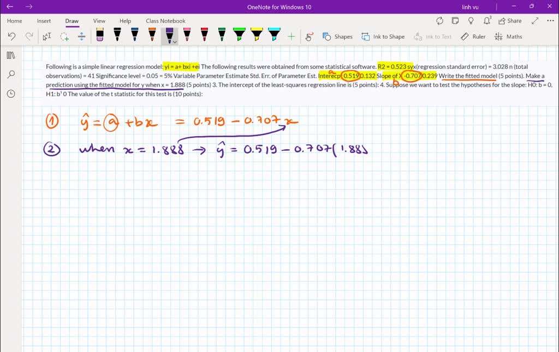Add a new pen with the plus
This screenshot has height=352, width=559.
[x=292, y=36]
